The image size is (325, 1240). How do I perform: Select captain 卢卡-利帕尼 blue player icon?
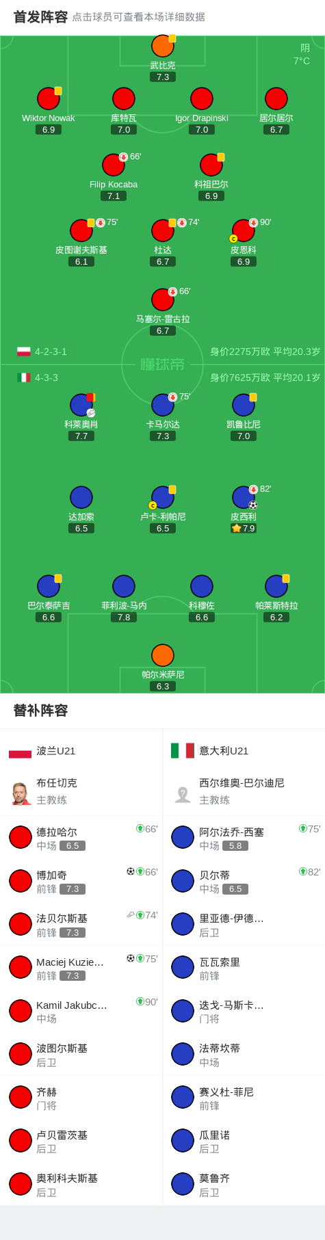point(163,497)
